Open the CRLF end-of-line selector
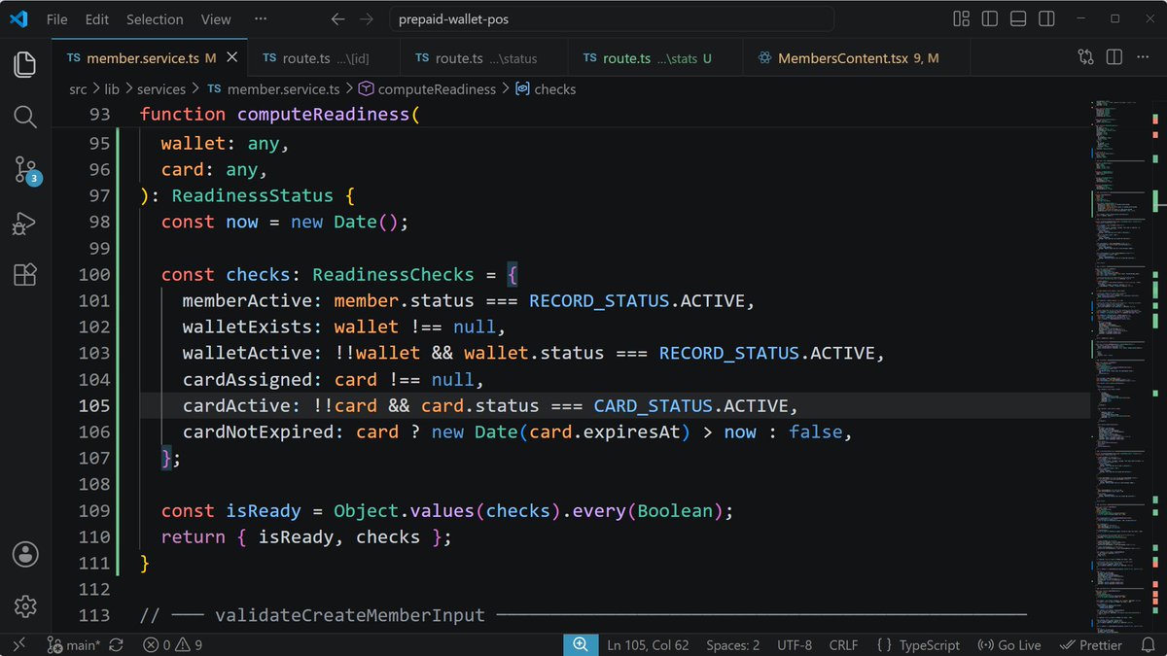This screenshot has width=1167, height=656. (x=843, y=644)
